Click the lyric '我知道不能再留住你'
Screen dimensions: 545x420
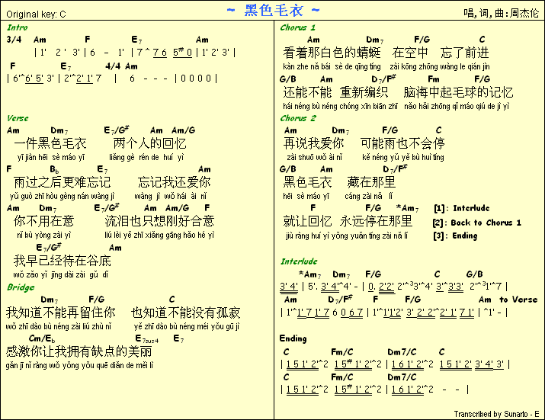coord(60,313)
